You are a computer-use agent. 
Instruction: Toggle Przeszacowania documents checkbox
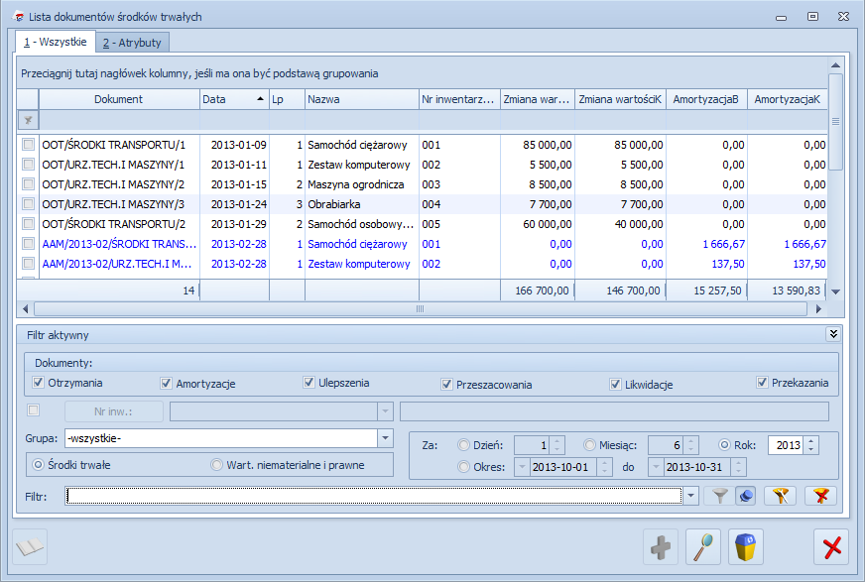(446, 384)
